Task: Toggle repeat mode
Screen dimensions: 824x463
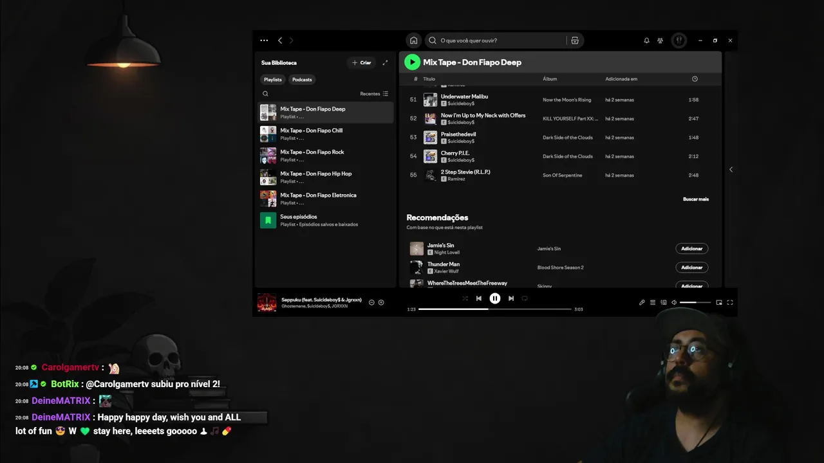Action: point(525,298)
